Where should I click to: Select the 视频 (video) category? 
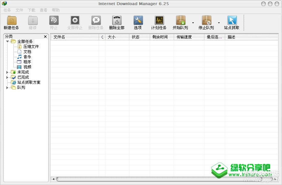tap(27, 67)
